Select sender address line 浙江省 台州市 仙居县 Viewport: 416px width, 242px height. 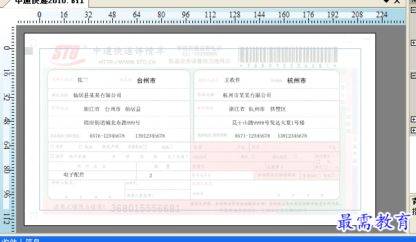(x=112, y=109)
